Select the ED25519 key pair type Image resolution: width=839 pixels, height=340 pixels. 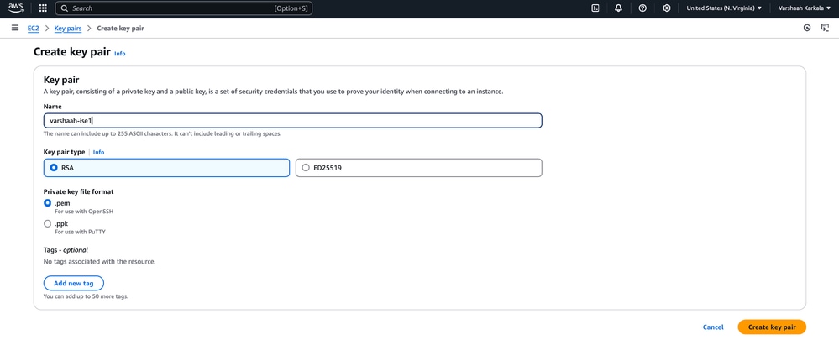click(306, 168)
